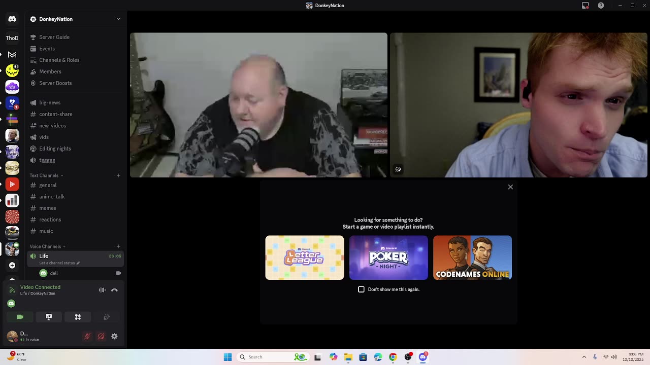
Task: Open the Editing nights channel
Action: click(x=75, y=149)
